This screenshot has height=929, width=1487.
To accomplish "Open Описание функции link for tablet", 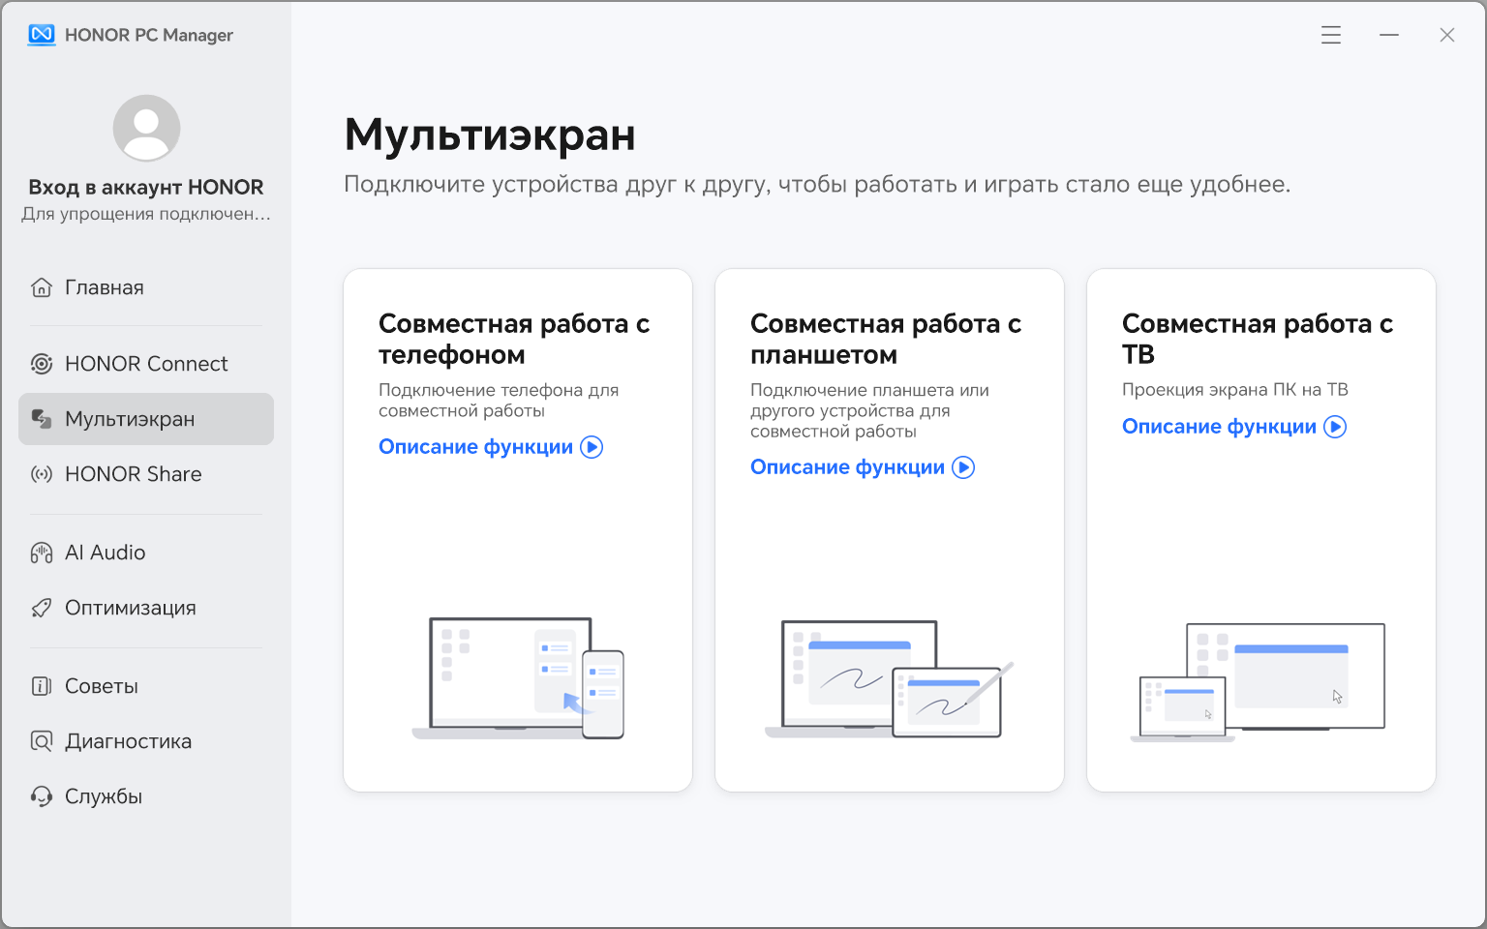I will [x=847, y=467].
